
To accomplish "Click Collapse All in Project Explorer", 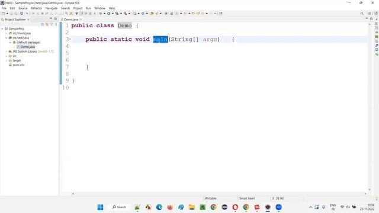I will coord(43,24).
